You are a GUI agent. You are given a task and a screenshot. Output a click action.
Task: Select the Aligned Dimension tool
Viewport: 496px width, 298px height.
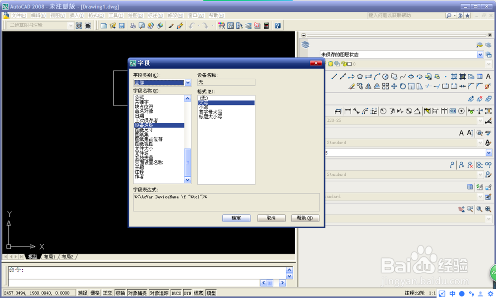point(357,111)
